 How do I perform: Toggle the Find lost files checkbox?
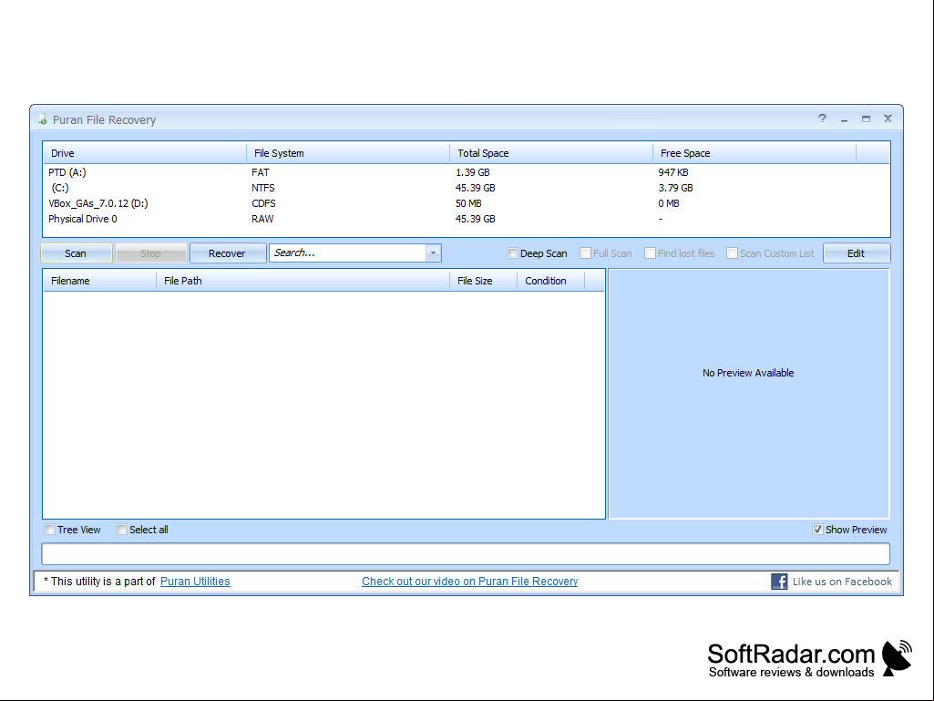click(650, 253)
